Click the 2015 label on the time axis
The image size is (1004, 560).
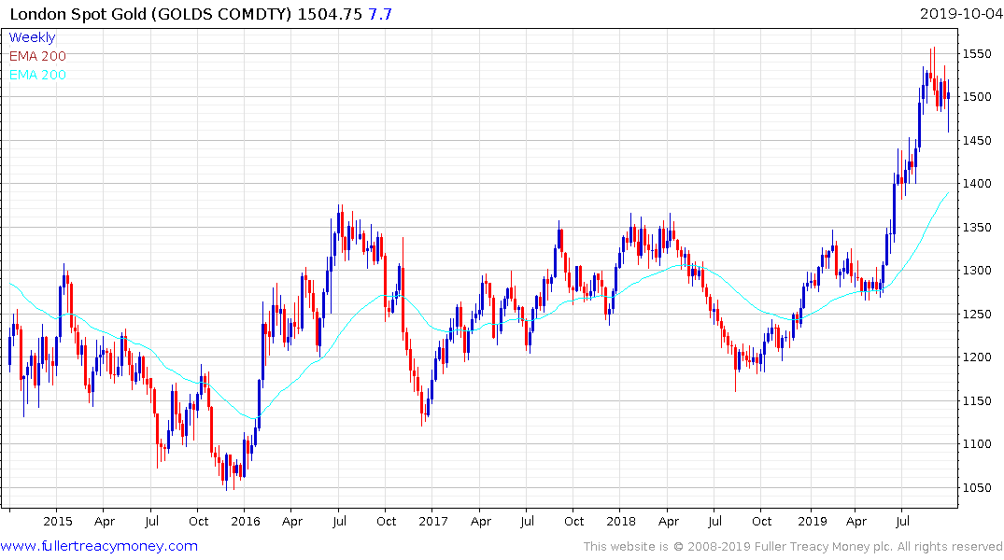(x=58, y=521)
